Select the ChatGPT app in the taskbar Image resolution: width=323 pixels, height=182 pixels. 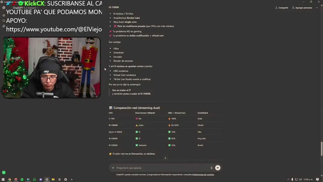[x=47, y=179]
